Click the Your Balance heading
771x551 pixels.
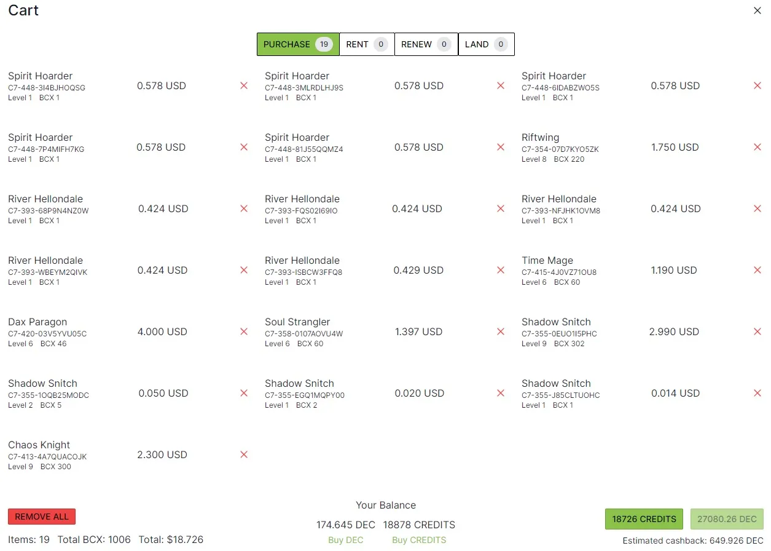pyautogui.click(x=386, y=505)
